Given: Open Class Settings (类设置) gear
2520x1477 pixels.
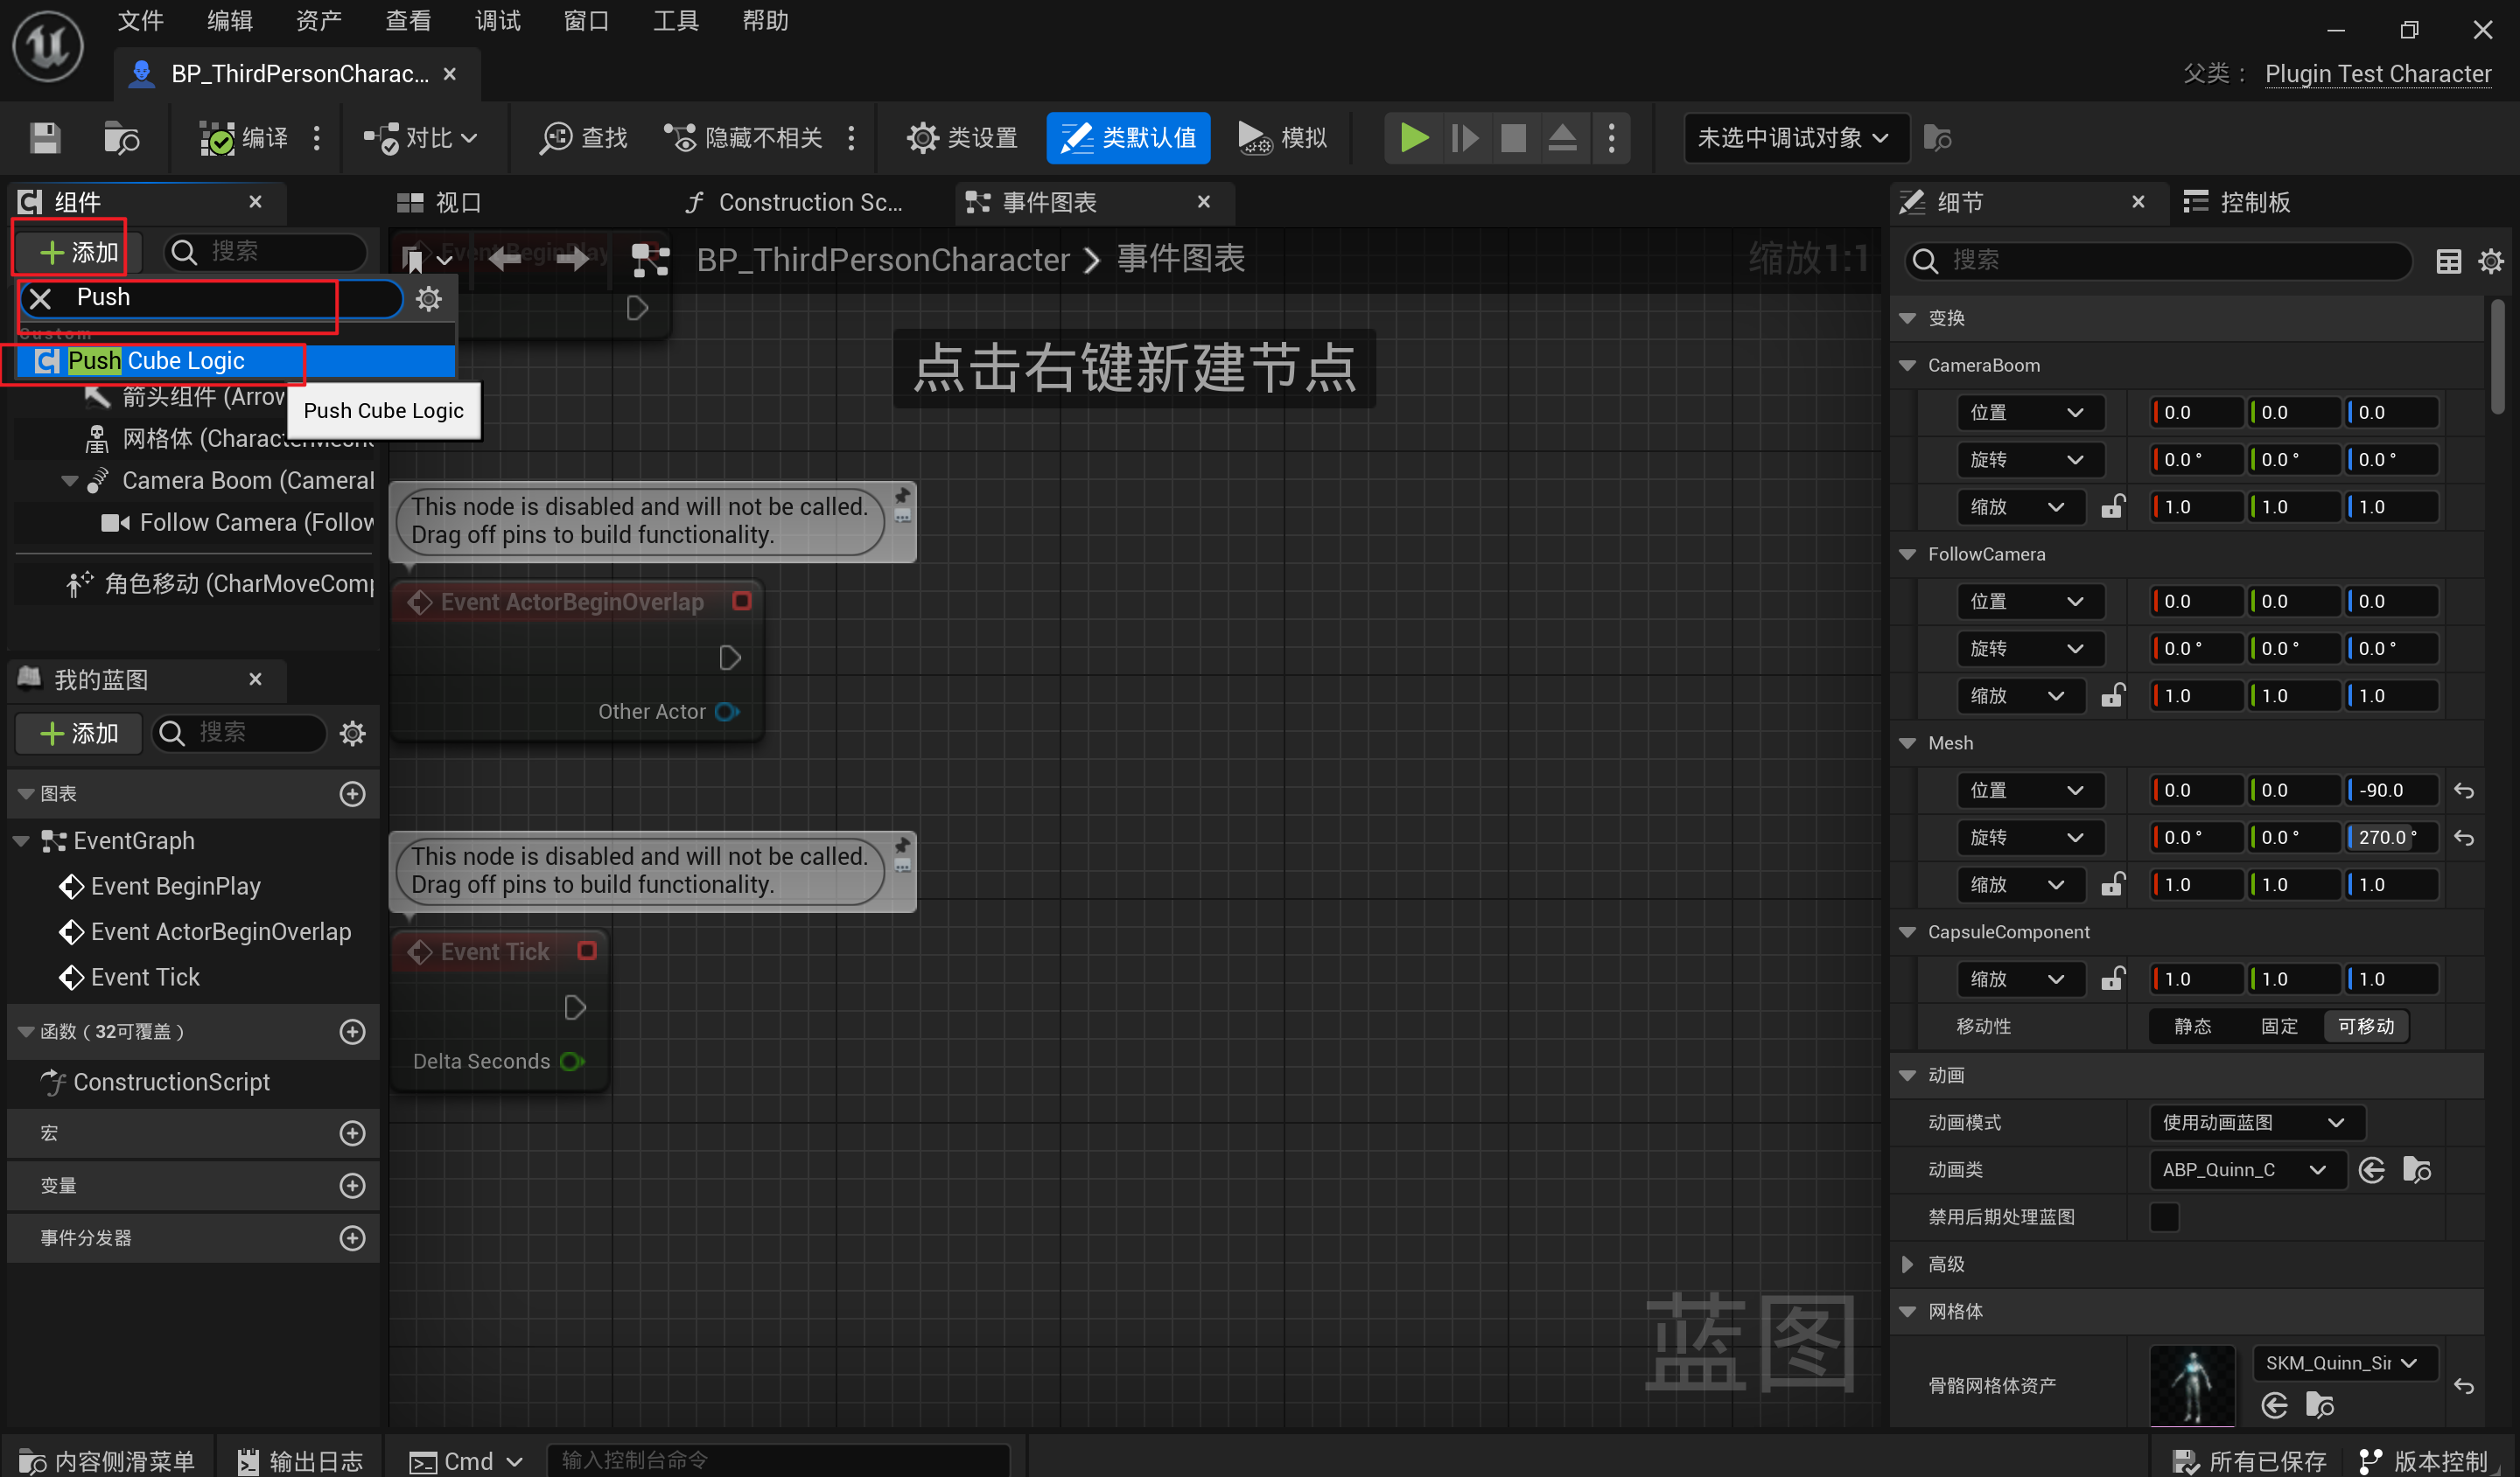Looking at the screenshot, I should [x=922, y=138].
